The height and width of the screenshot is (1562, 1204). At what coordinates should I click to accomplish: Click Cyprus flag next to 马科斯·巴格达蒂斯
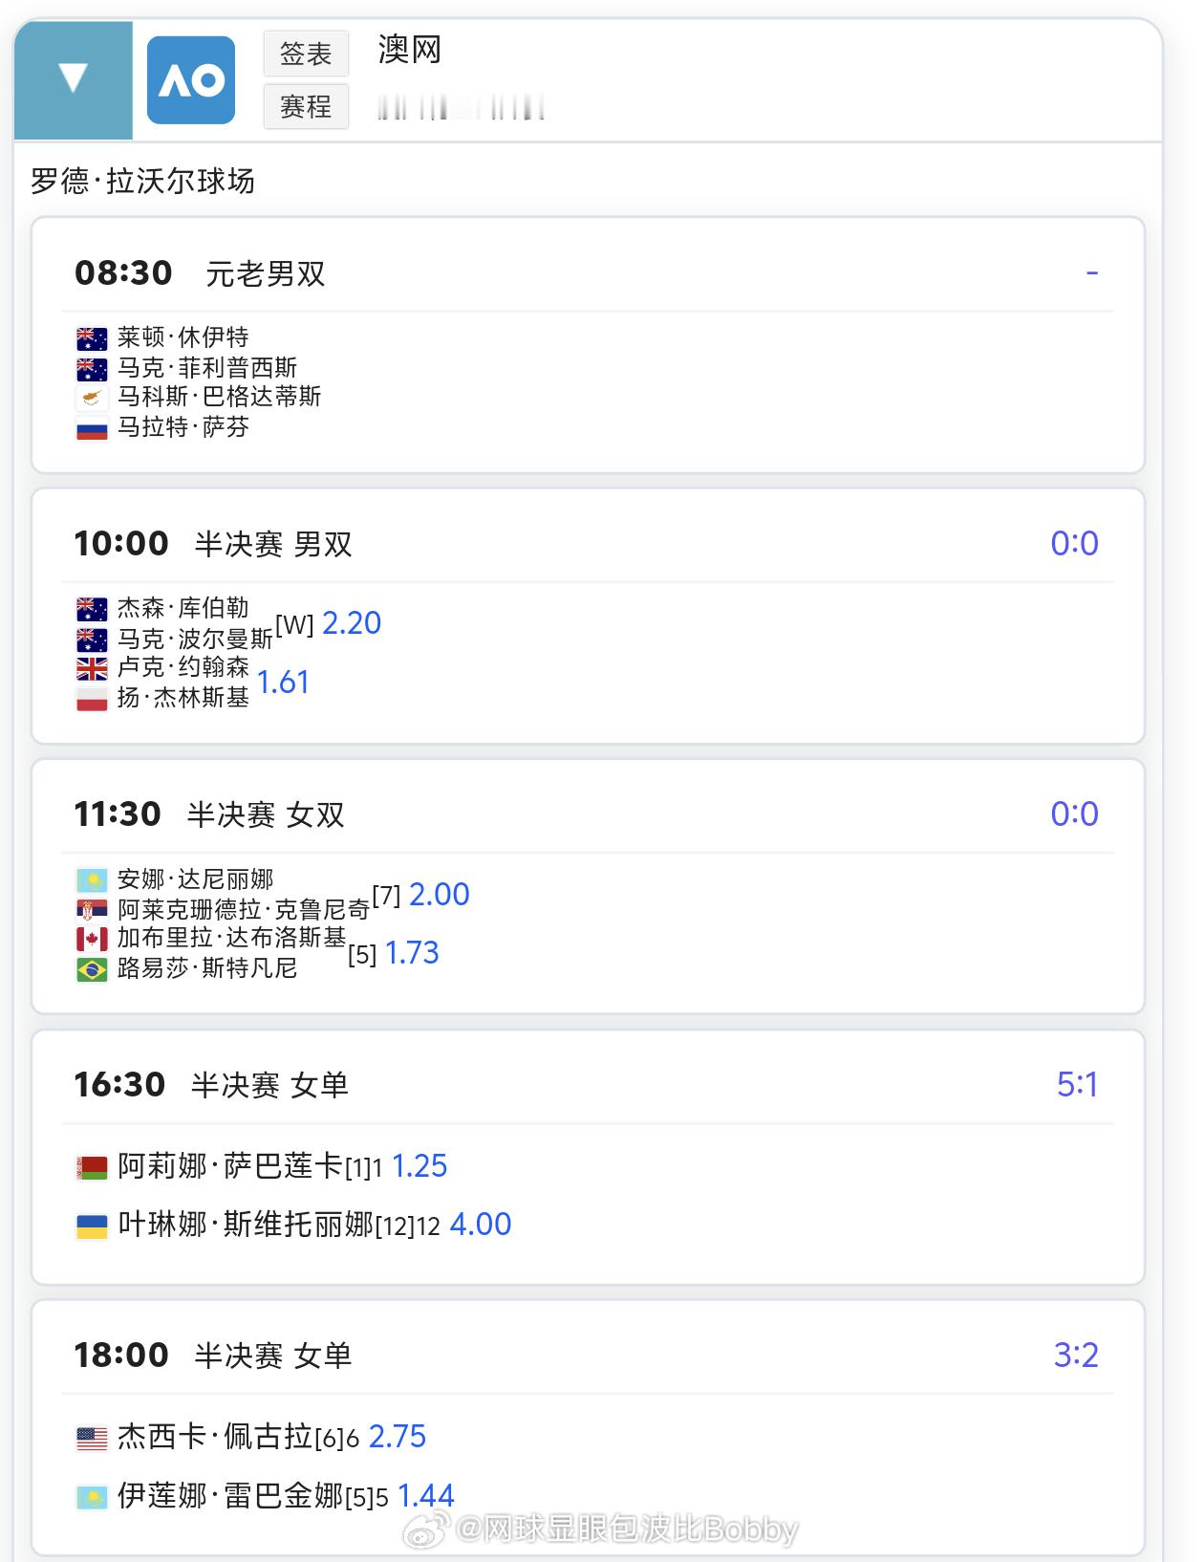pos(92,398)
